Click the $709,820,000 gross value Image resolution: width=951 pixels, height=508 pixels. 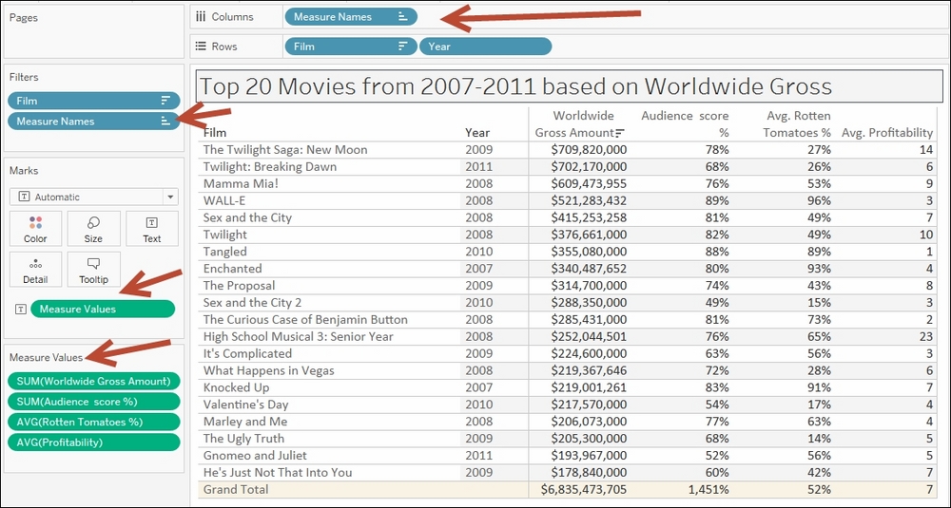pyautogui.click(x=589, y=150)
